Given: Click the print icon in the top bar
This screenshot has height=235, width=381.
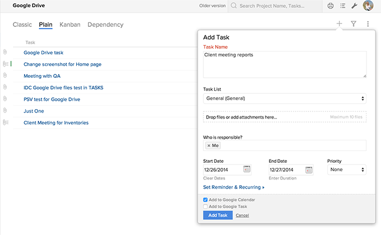Looking at the screenshot, I should (331, 6).
